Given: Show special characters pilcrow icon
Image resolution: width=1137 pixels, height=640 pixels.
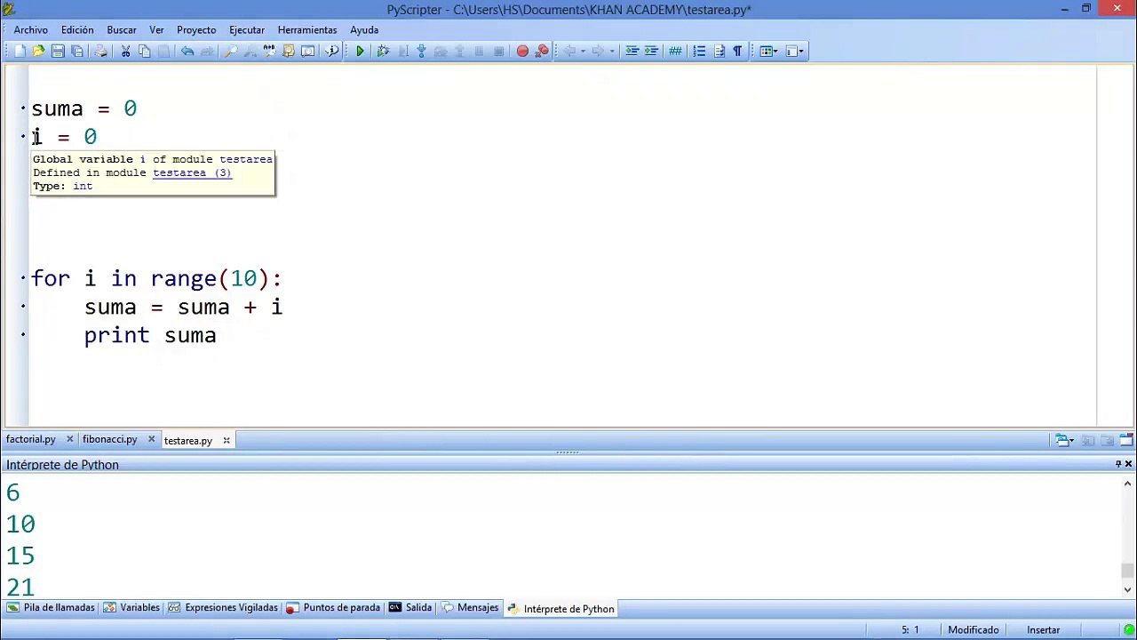Looking at the screenshot, I should pyautogui.click(x=737, y=51).
